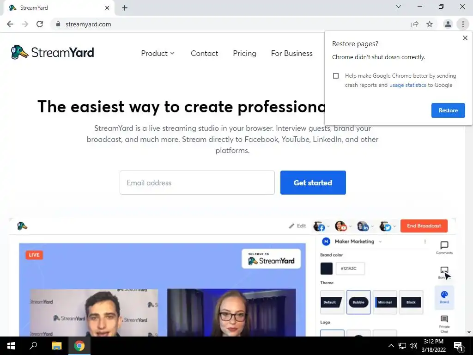This screenshot has width=473, height=355.
Task: Click the Get started button
Action: pos(313,183)
